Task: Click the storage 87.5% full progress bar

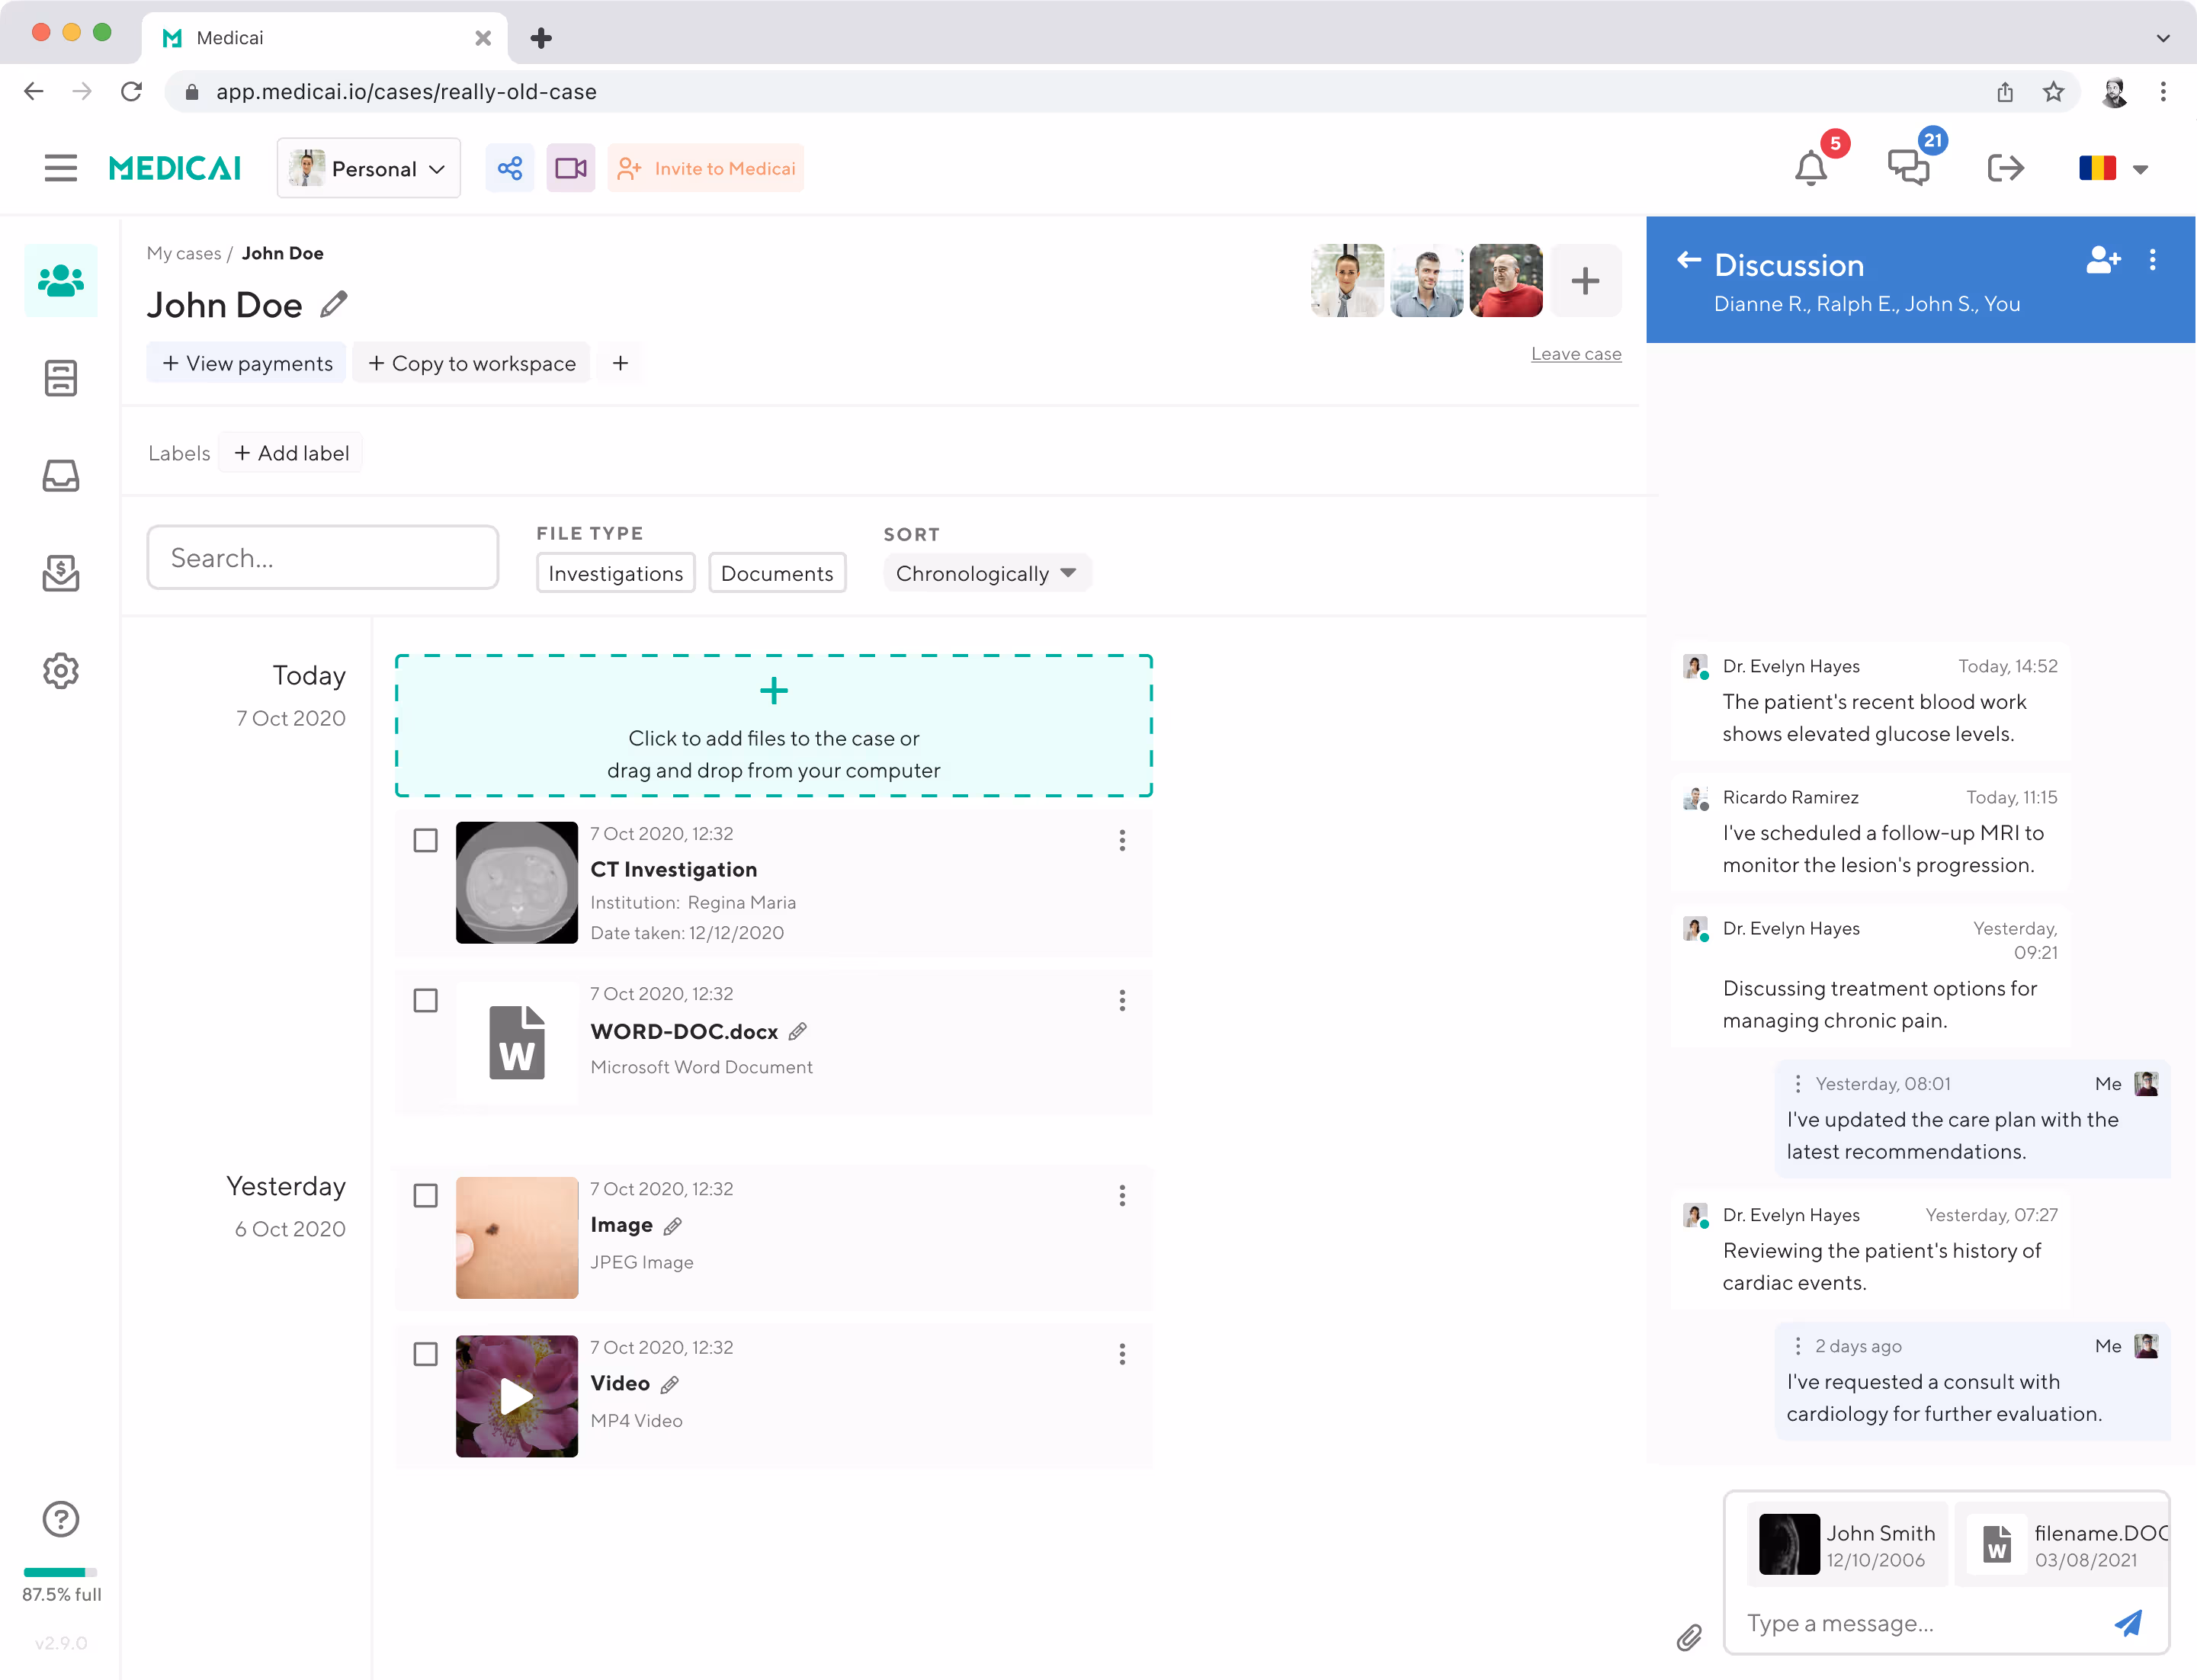Action: 60,1572
